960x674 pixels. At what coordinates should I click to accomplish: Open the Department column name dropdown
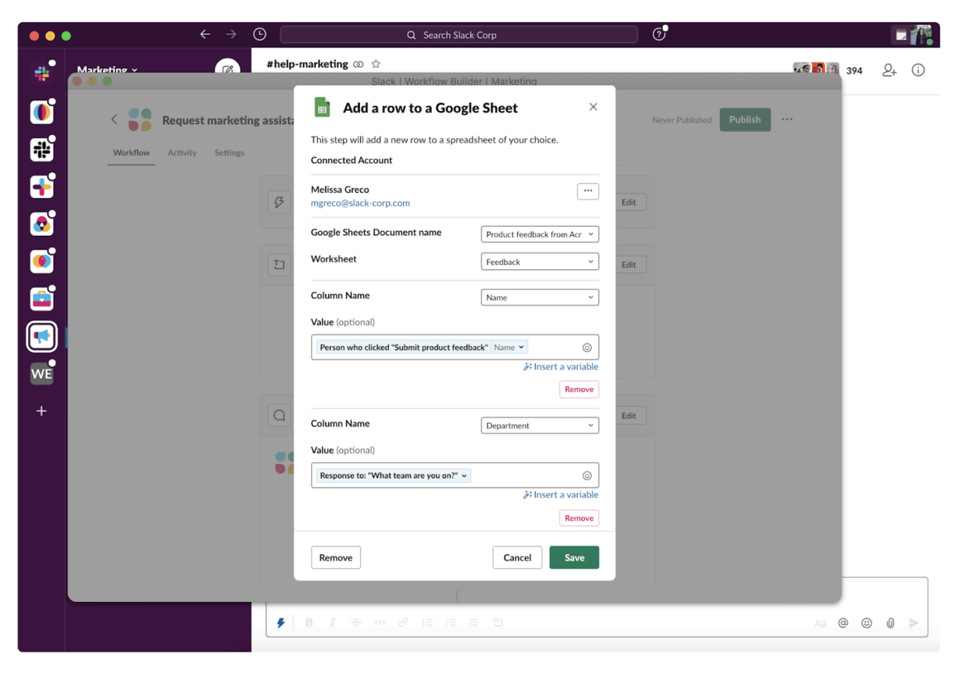coord(540,425)
